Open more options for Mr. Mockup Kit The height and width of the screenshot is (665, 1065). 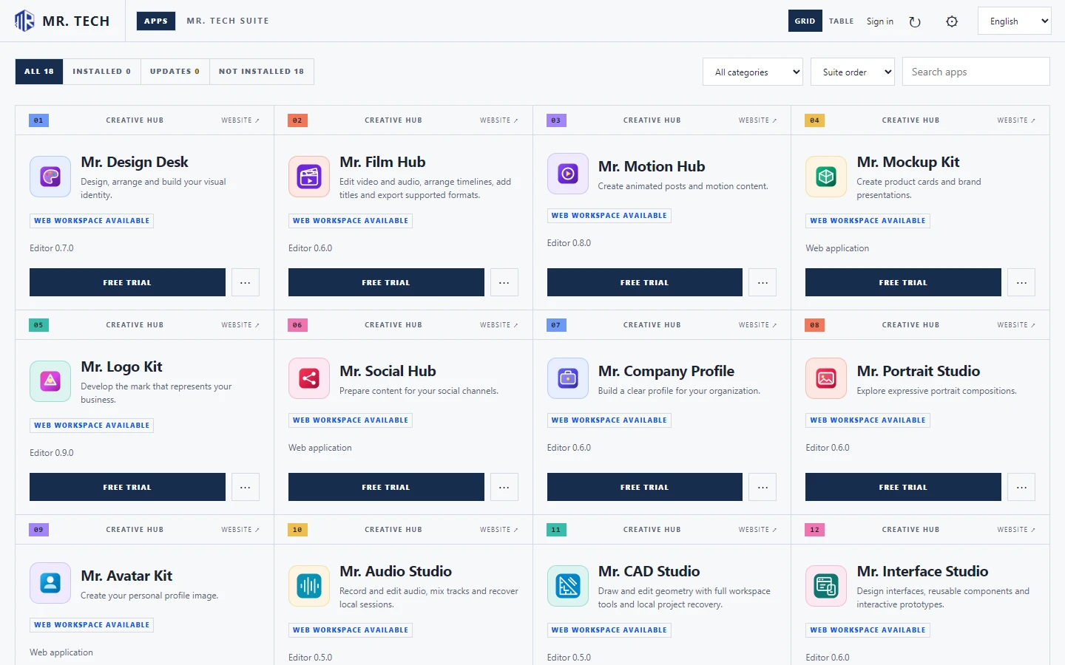1021,282
